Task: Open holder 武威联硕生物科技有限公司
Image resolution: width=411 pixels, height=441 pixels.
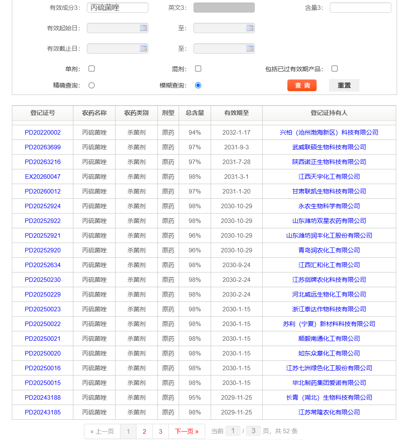Action: (x=329, y=147)
